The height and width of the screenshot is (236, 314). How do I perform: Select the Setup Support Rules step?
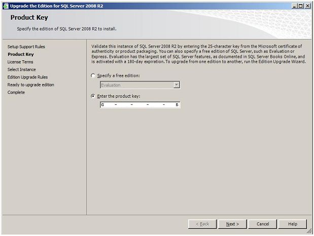pos(26,47)
